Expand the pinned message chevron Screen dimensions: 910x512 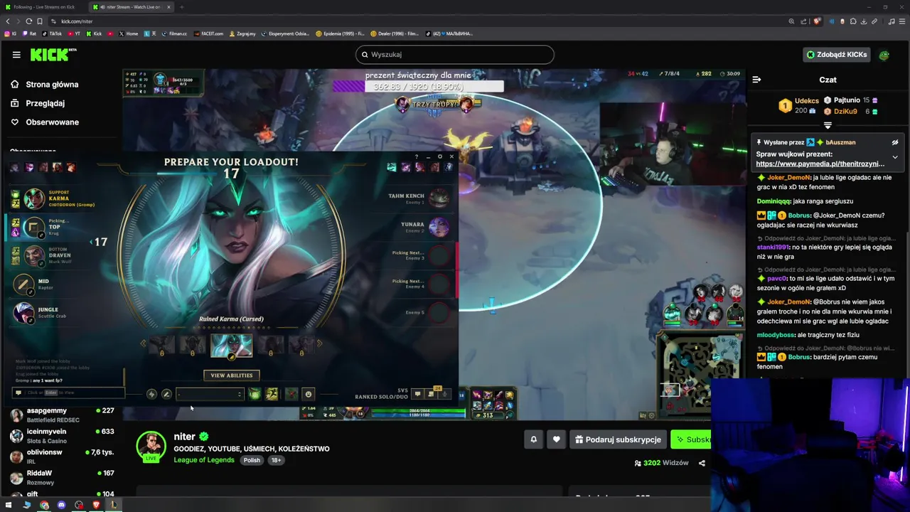pos(895,157)
